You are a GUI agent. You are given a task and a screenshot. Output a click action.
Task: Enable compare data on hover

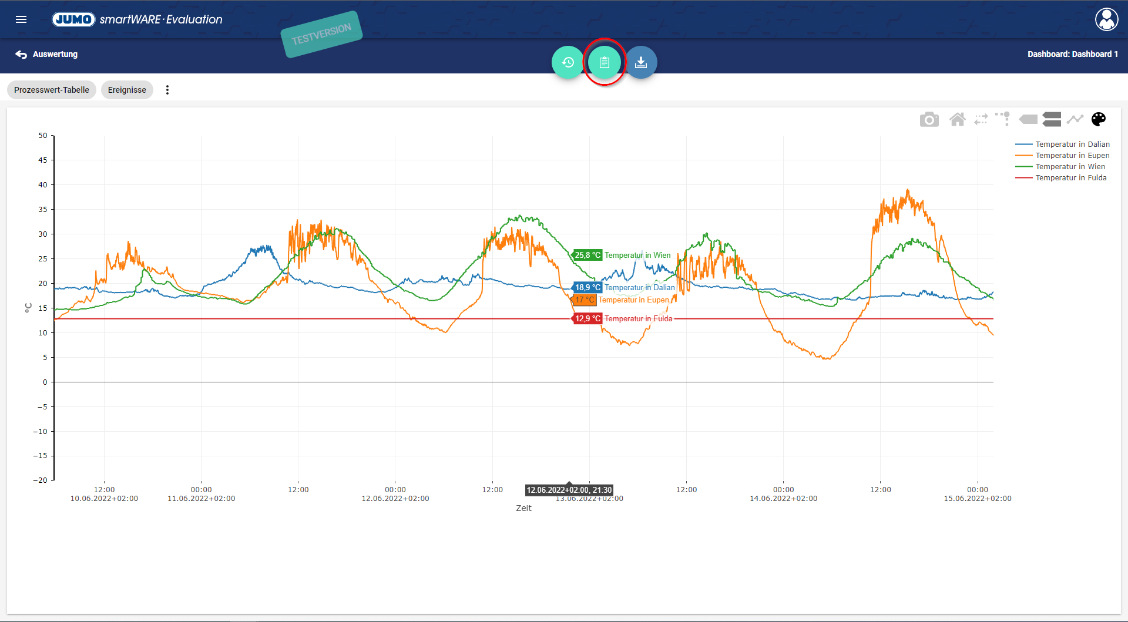click(x=1052, y=120)
